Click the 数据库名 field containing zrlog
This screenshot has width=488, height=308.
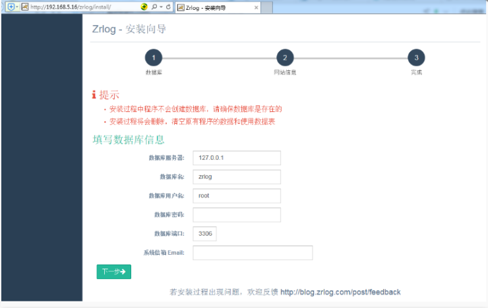pos(237,177)
